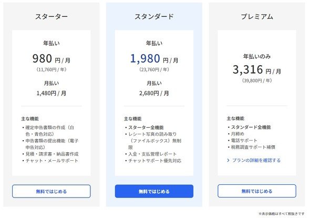Screen dimensions: 310x218
Task: Click the chevron before プランの詳細を確認する
Action: (228, 160)
